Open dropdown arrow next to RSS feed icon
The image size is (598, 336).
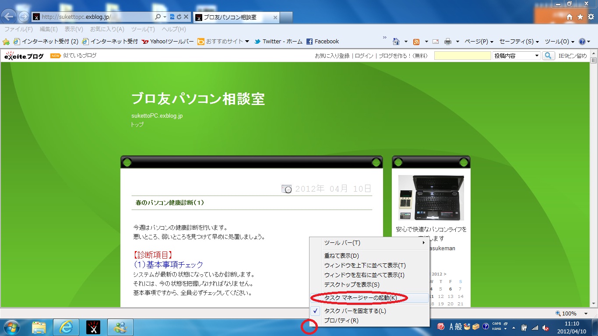[x=426, y=42]
